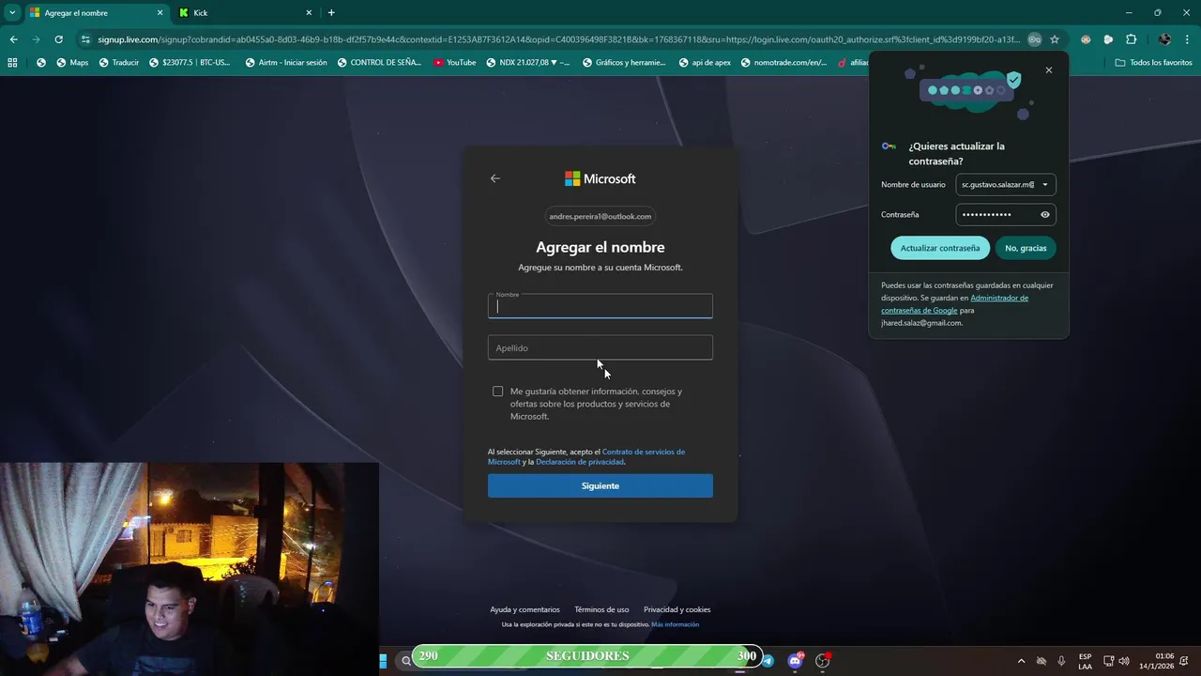Image resolution: width=1201 pixels, height=676 pixels.
Task: Open the Chrome three-dot menu
Action: 1187,39
